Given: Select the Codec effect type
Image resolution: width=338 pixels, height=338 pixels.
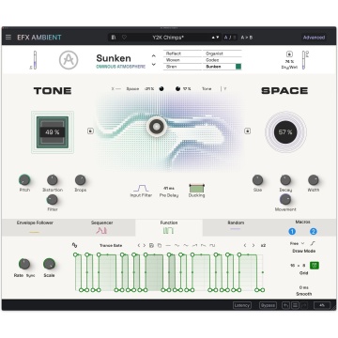Looking at the screenshot, I should click(223, 60).
